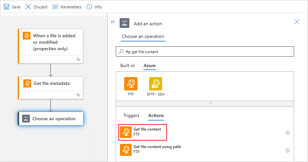Show info for Get file content action
The width and height of the screenshot is (308, 162).
point(288,133)
